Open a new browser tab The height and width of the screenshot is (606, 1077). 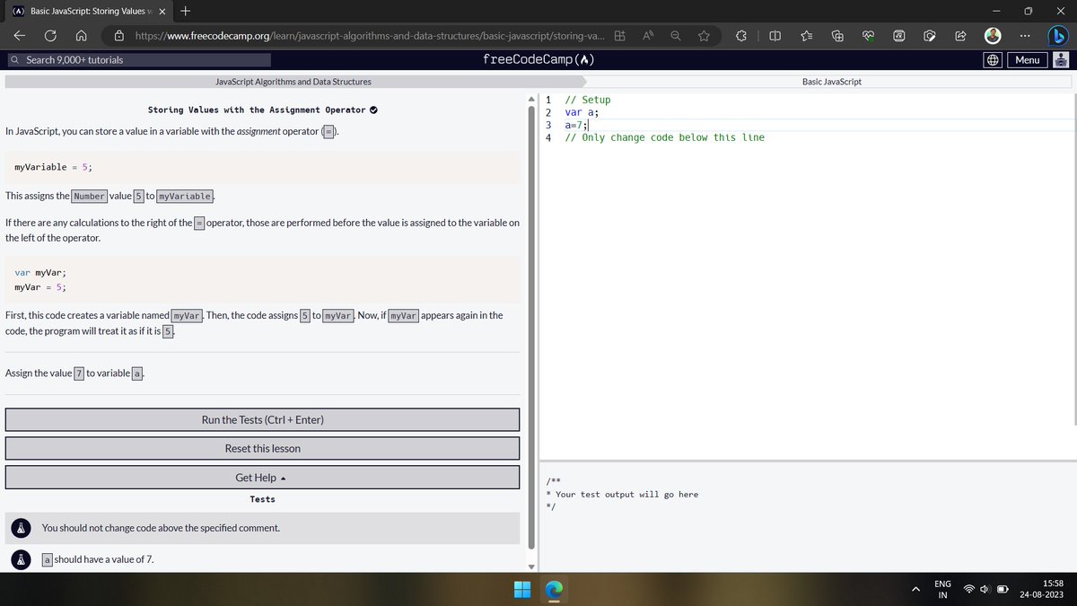click(184, 11)
